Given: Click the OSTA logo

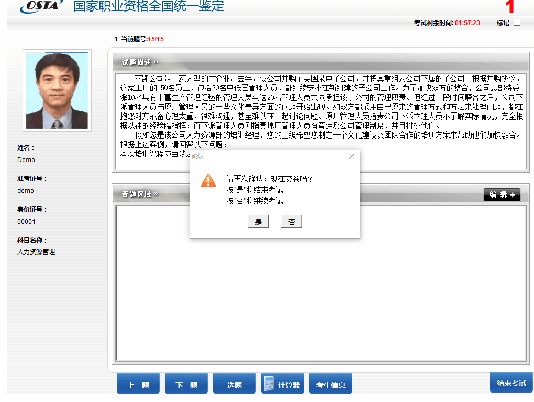Looking at the screenshot, I should (41, 6).
